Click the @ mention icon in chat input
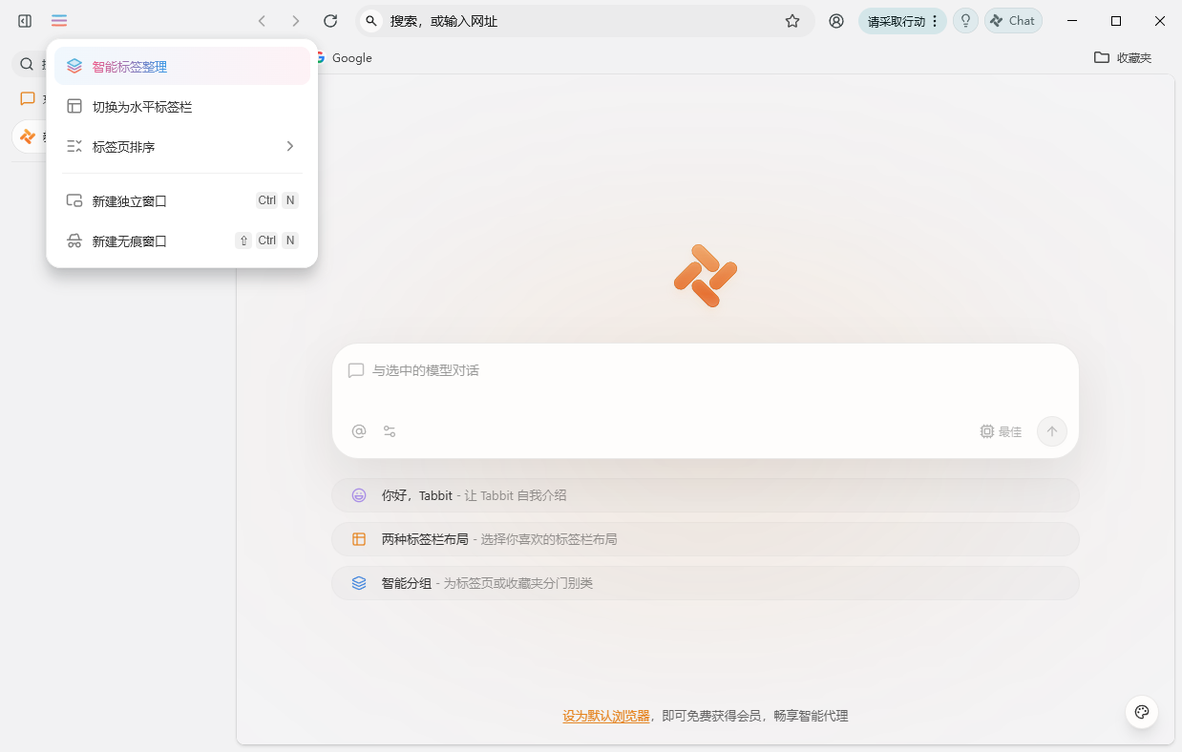Image resolution: width=1182 pixels, height=752 pixels. click(358, 431)
